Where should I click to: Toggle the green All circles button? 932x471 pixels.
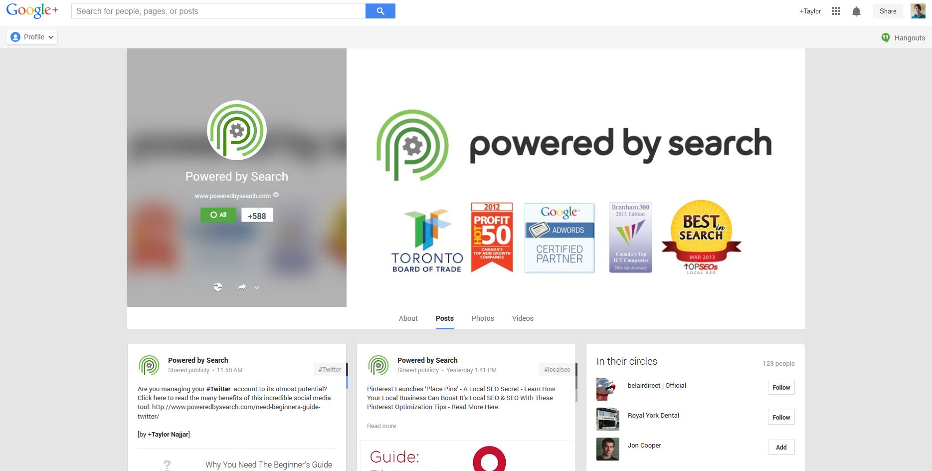pyautogui.click(x=218, y=215)
